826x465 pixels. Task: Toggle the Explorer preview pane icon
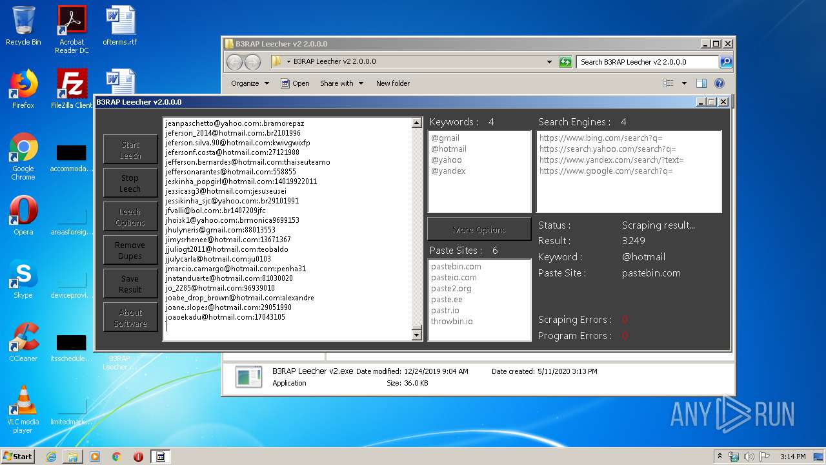701,83
